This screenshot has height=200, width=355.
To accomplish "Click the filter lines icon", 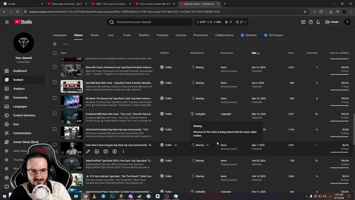I will (x=55, y=44).
